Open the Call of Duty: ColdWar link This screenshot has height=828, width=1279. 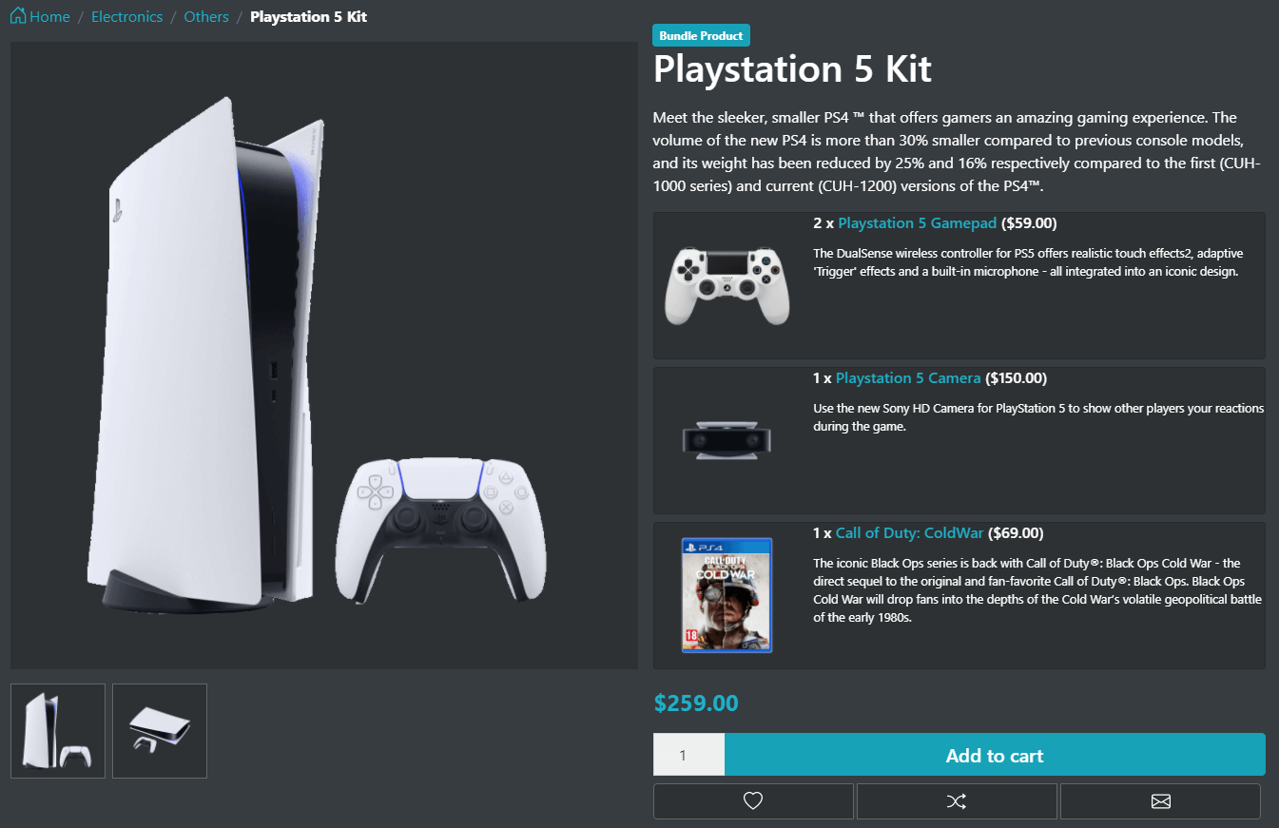(x=910, y=533)
